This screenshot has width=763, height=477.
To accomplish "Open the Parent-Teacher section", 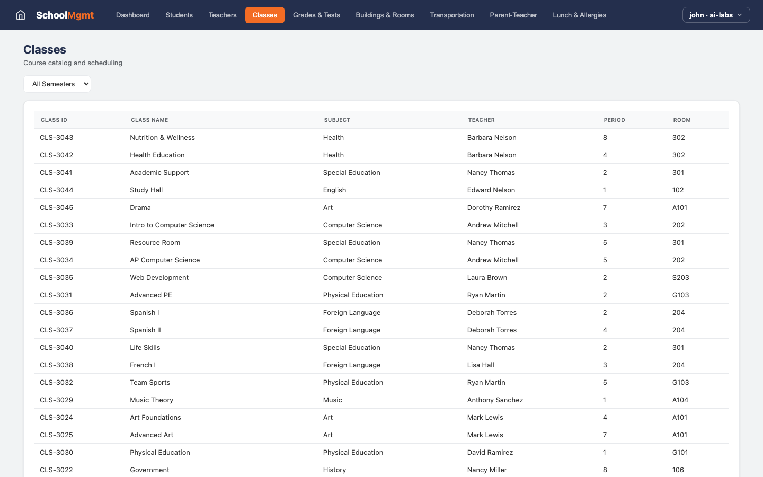I will coord(513,15).
